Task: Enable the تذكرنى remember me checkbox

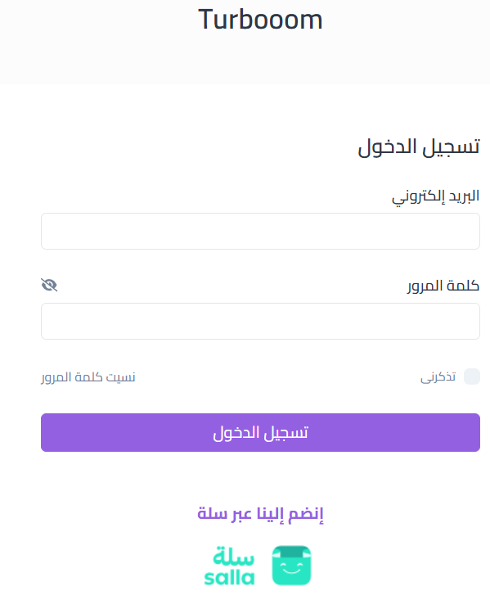Action: click(472, 376)
